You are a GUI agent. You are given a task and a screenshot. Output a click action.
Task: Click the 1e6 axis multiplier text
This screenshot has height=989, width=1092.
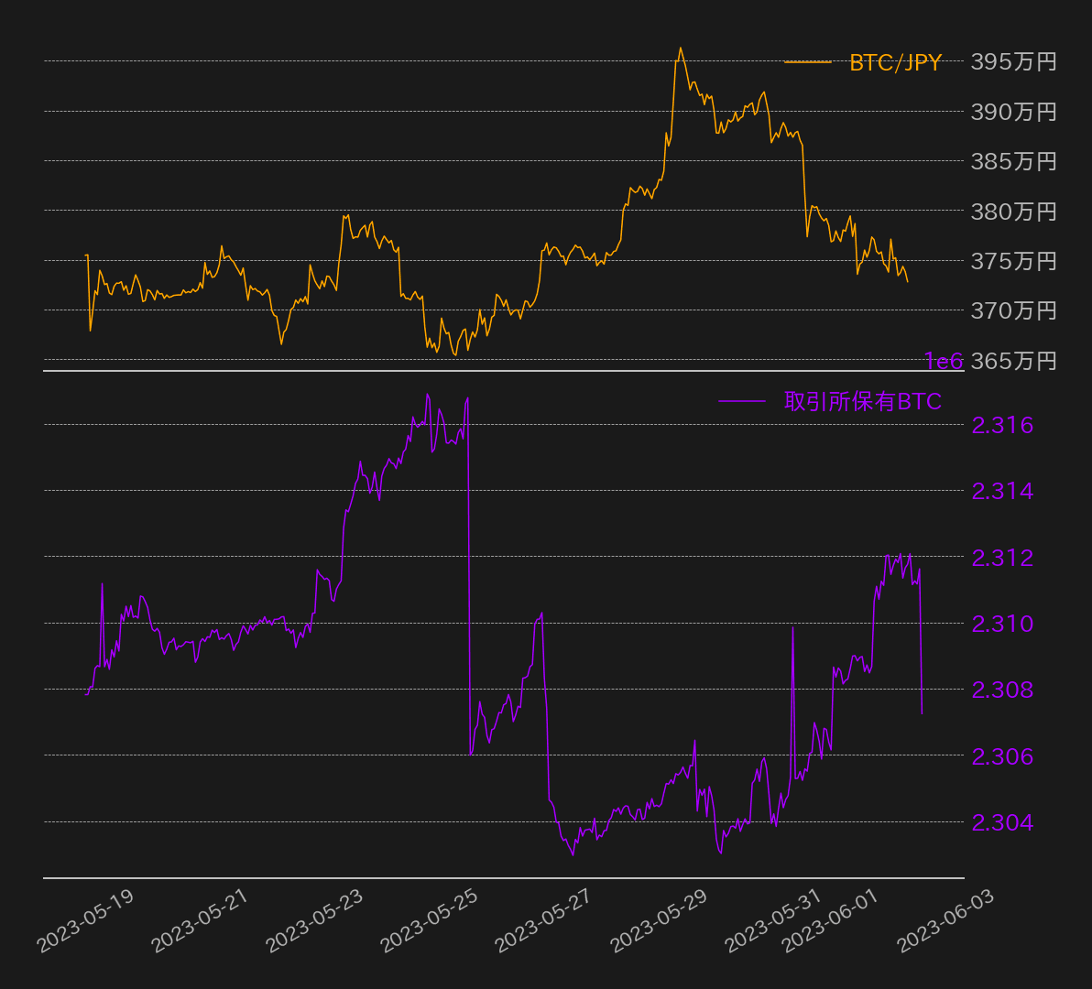pyautogui.click(x=943, y=362)
